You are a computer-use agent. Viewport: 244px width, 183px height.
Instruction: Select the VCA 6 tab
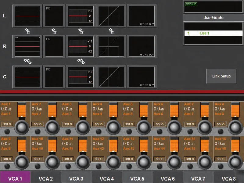167,177
